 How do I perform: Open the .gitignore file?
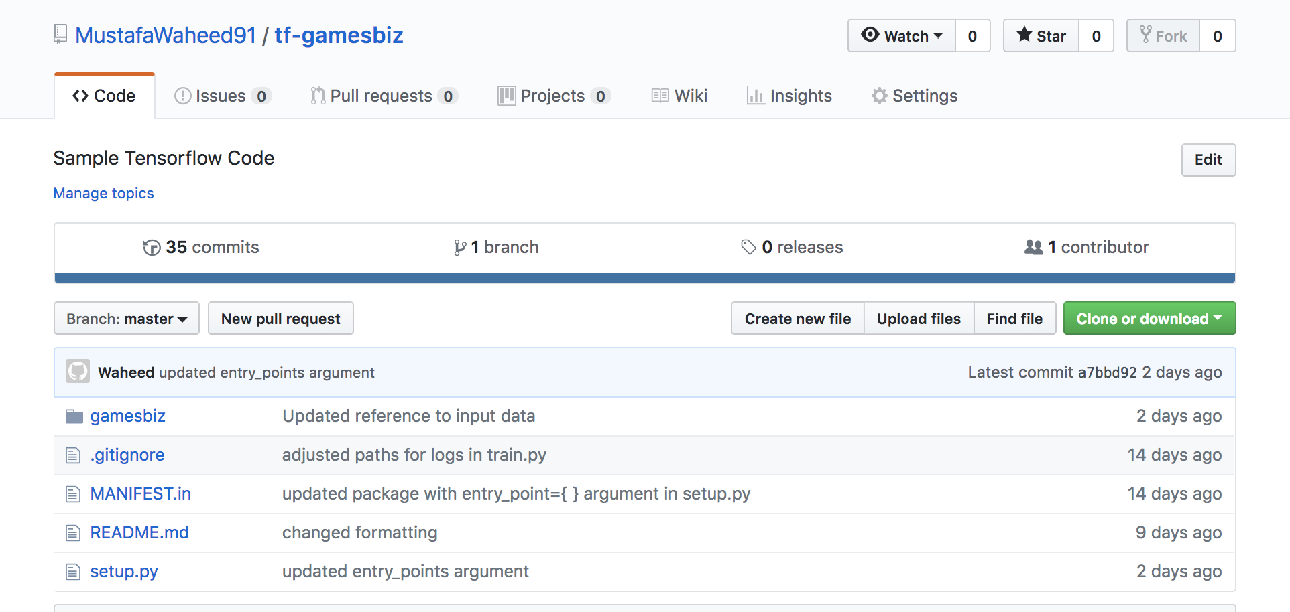(x=127, y=455)
